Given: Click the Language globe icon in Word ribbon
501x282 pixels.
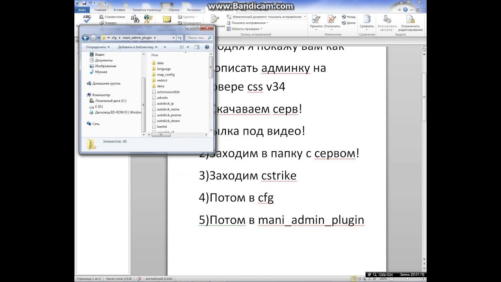Looking at the screenshot, I should [x=148, y=18].
